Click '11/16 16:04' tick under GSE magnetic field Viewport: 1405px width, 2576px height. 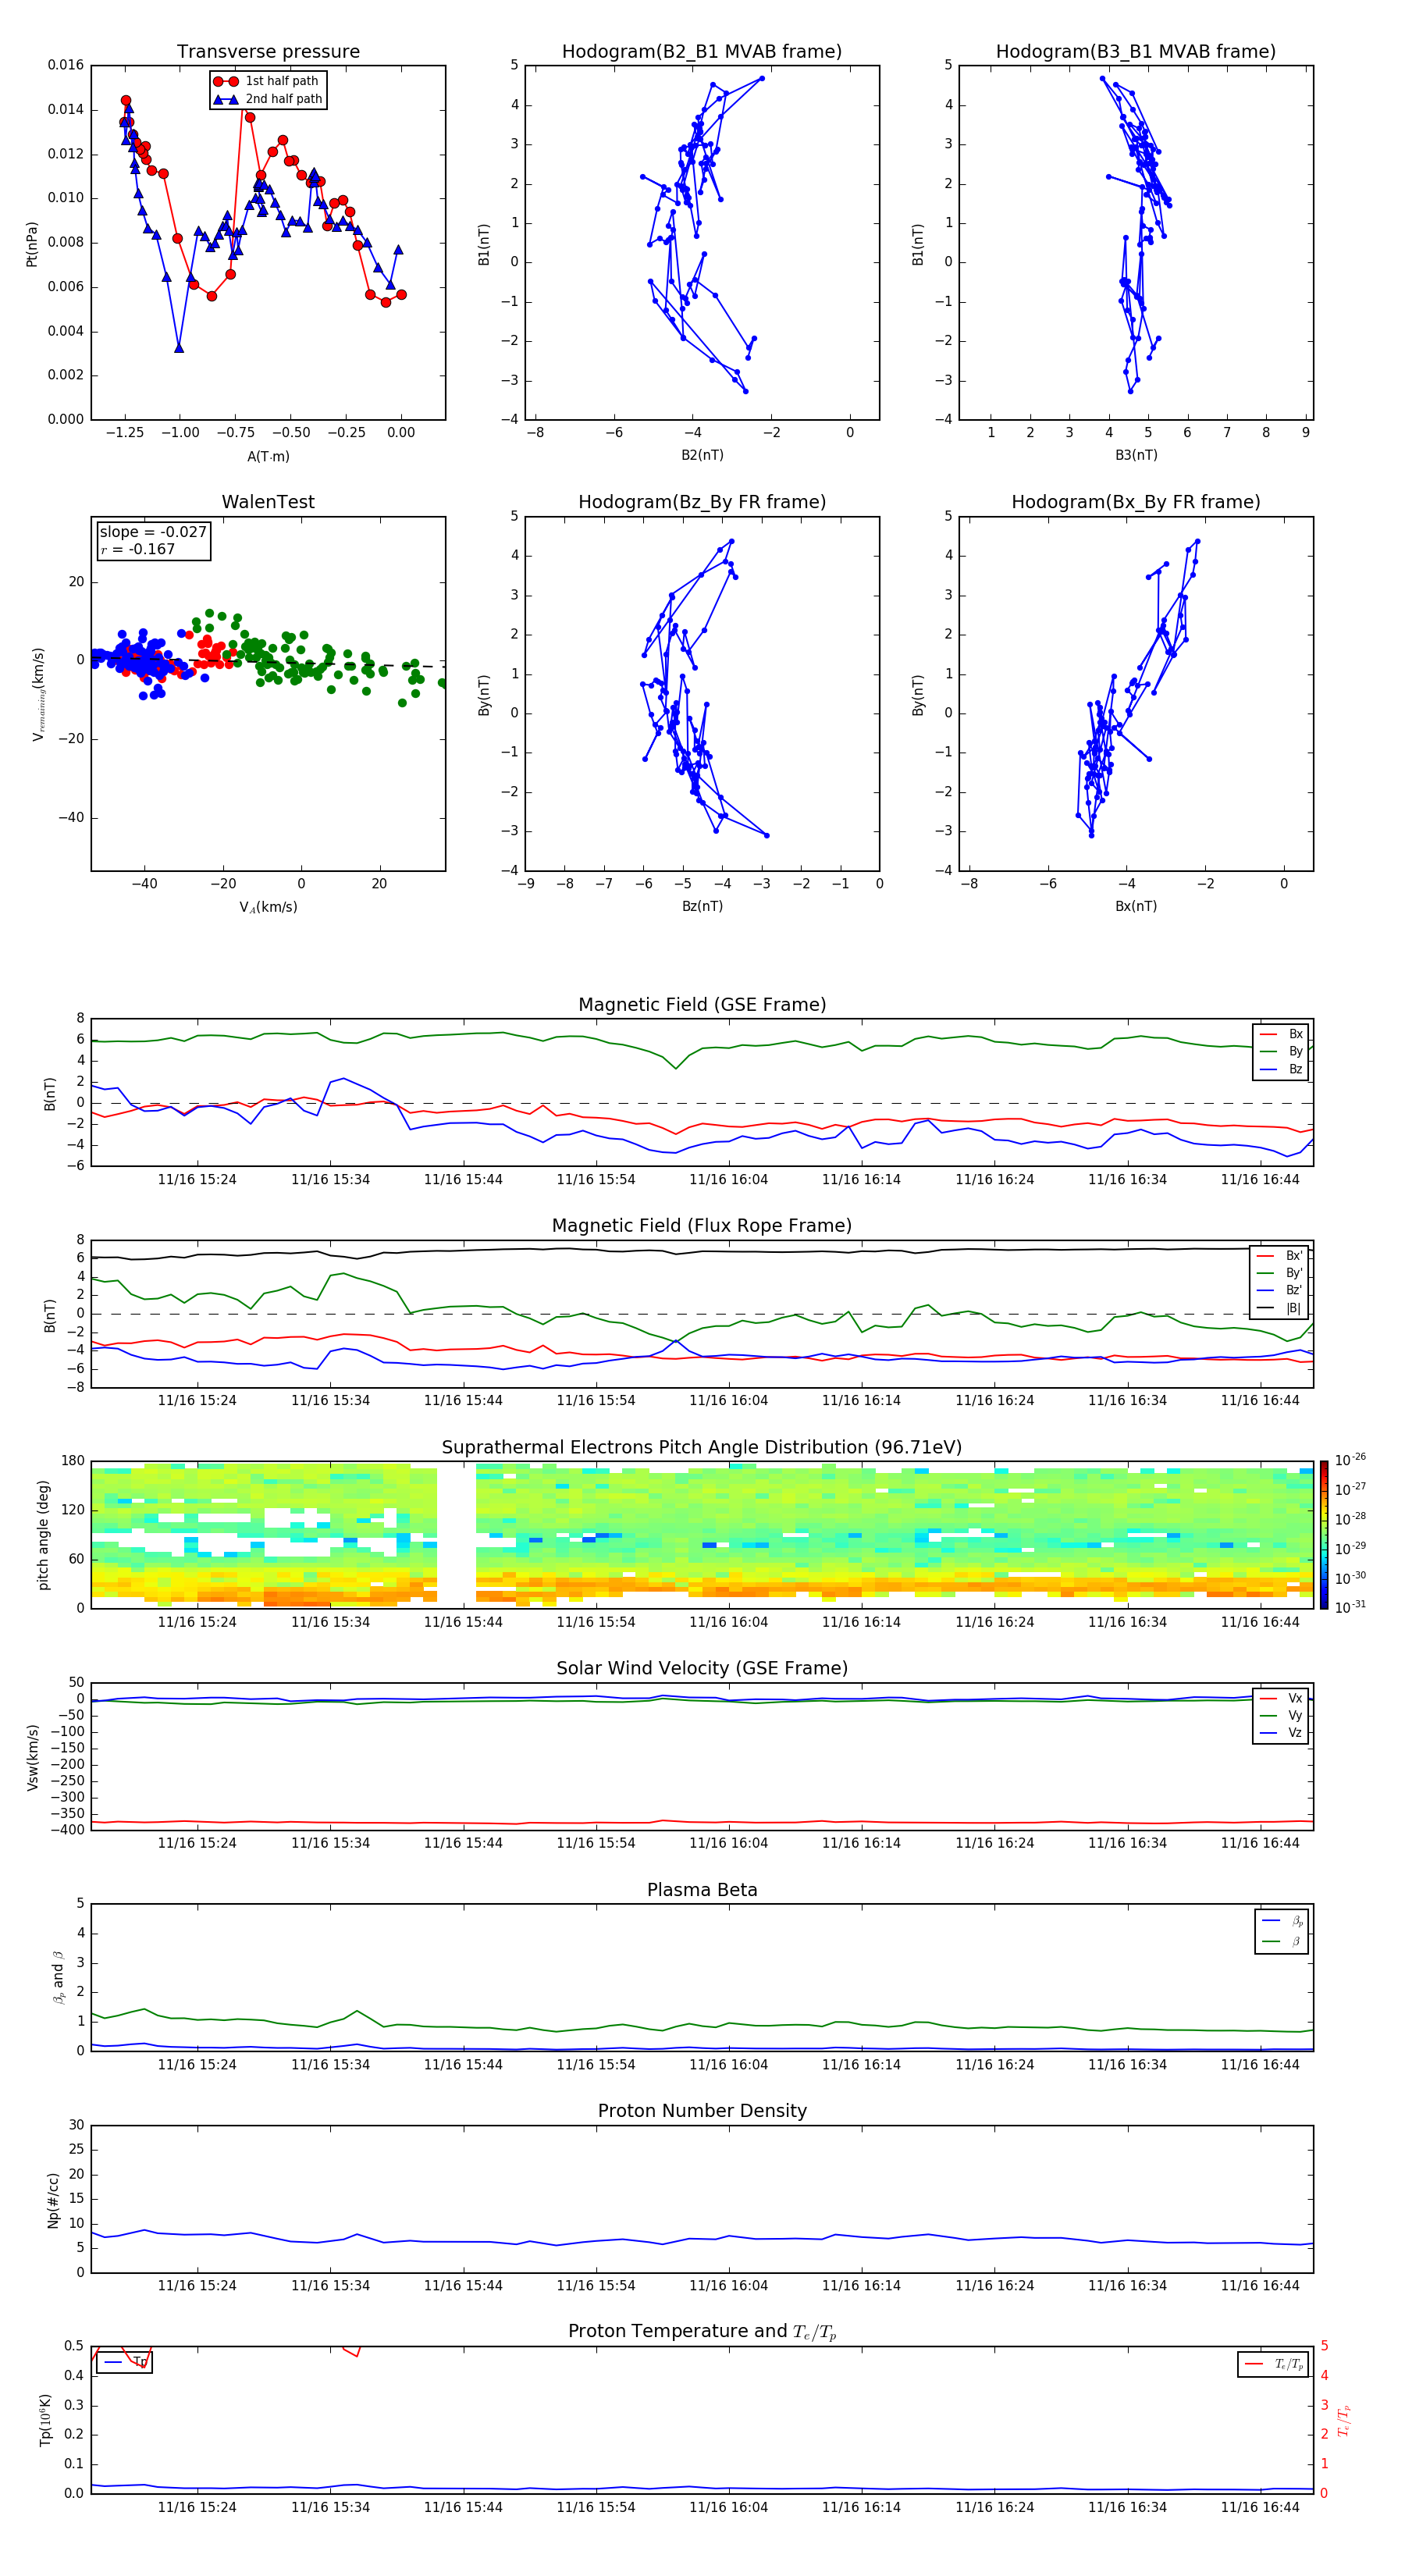[x=728, y=1180]
